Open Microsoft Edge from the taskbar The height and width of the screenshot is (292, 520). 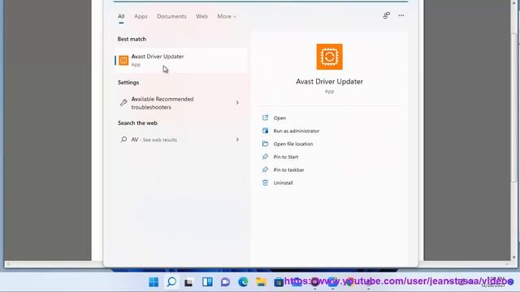[243, 282]
